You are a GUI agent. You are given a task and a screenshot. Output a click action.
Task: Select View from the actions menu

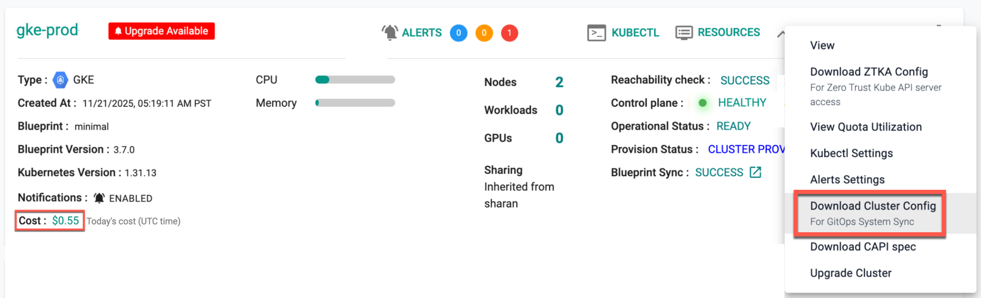coord(822,45)
